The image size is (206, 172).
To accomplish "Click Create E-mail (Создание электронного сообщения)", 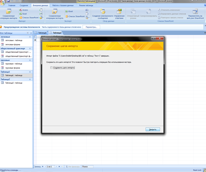I will tap(103, 14).
